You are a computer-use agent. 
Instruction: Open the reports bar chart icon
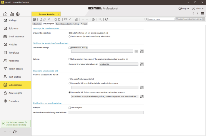click(11, 14)
